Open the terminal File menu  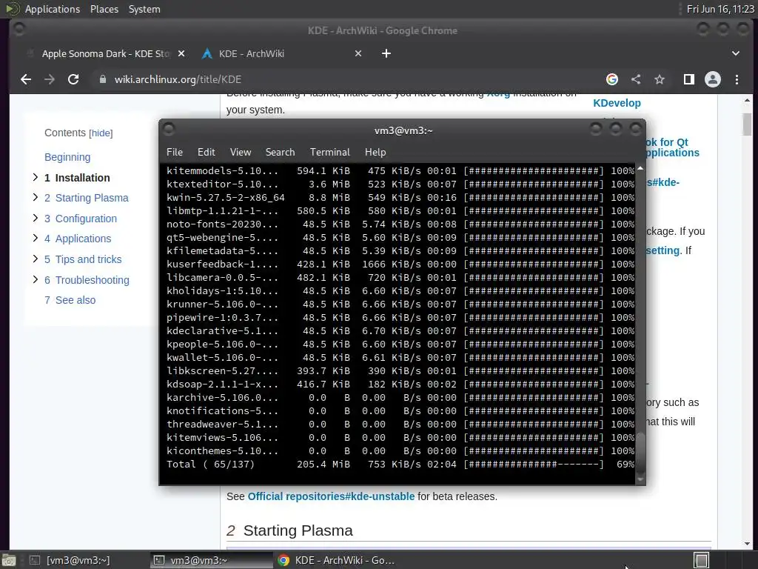[175, 152]
